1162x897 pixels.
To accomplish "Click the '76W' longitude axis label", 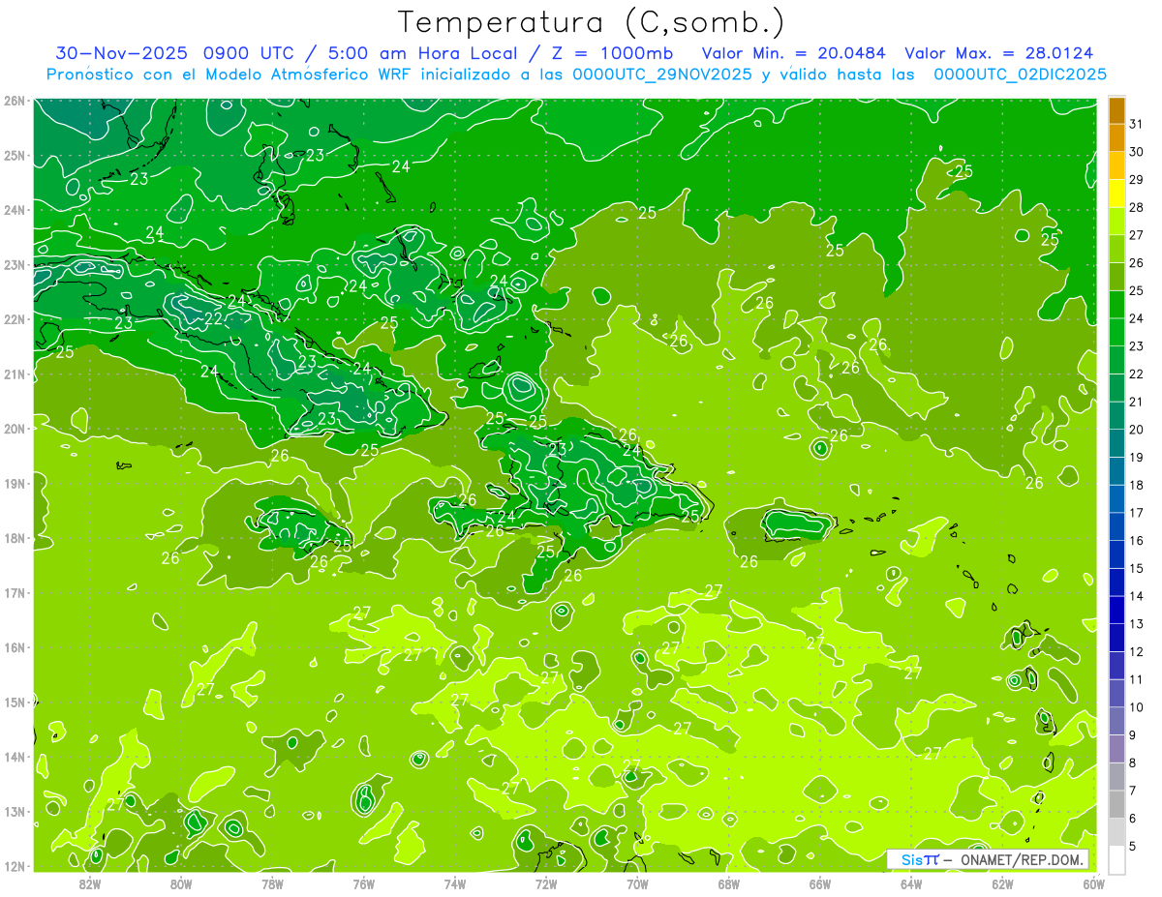I will 363,883.
